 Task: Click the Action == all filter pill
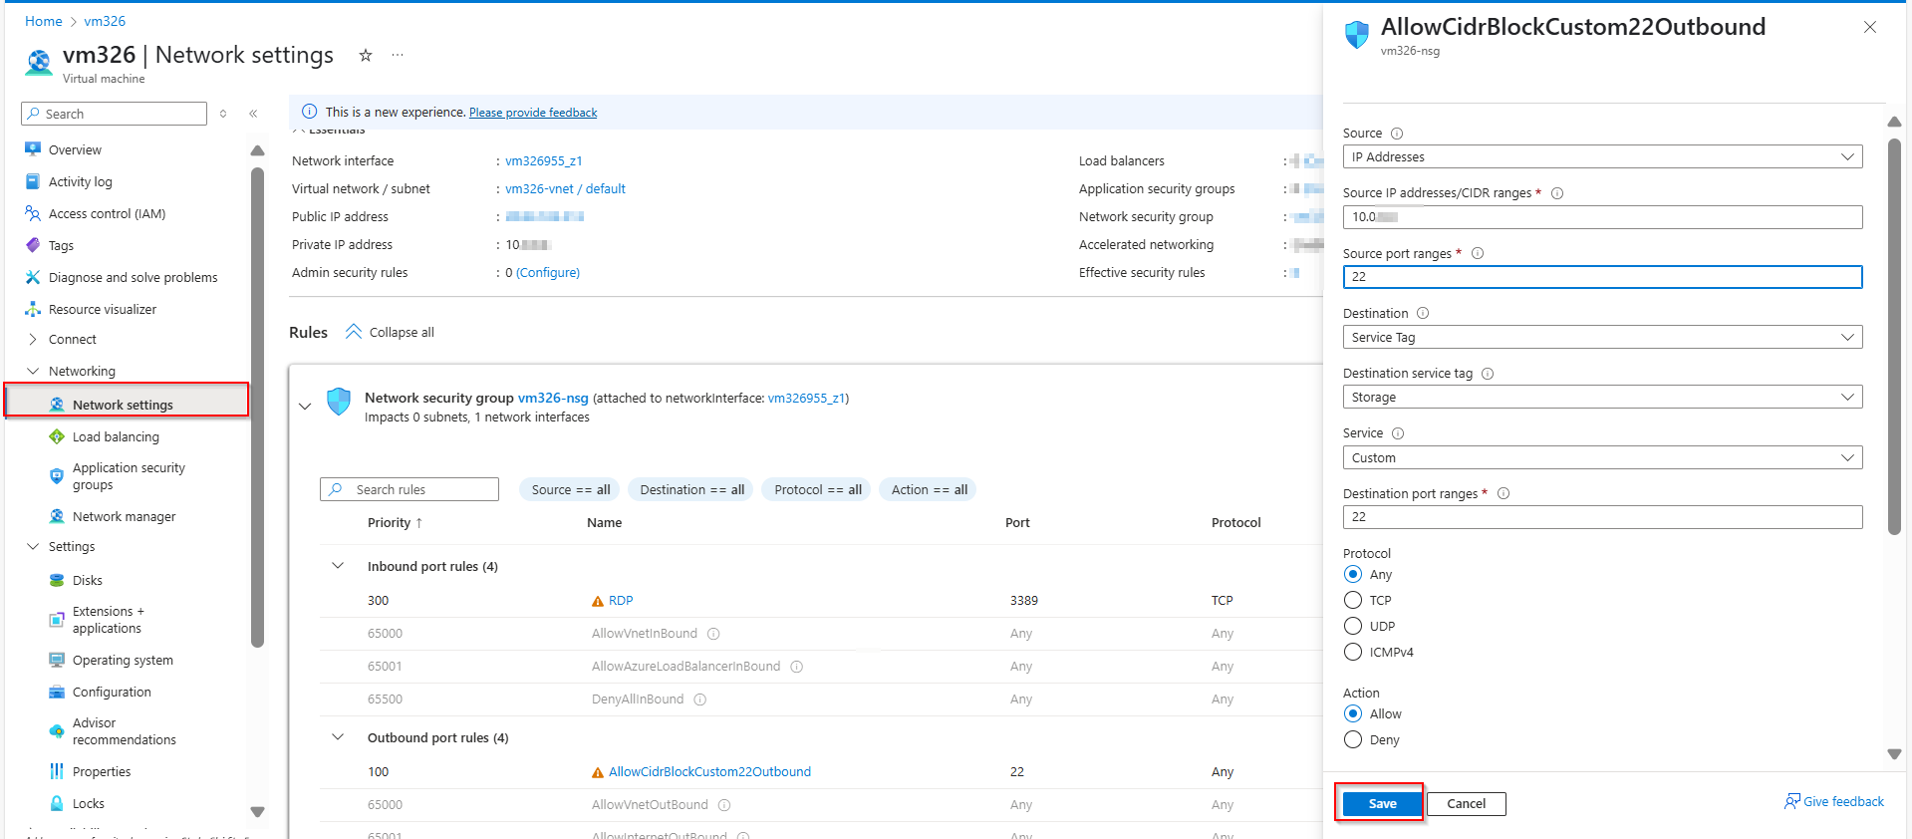point(929,489)
